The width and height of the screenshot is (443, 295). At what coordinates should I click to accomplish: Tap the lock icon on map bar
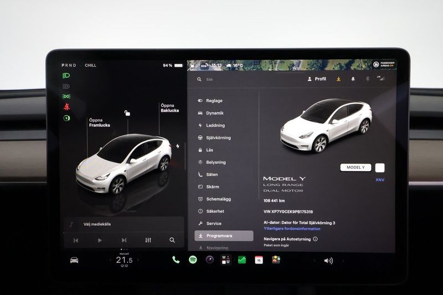point(192,65)
